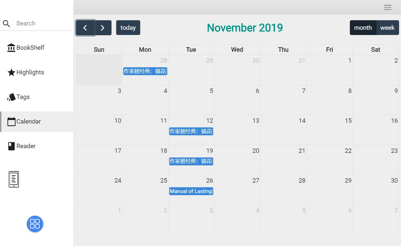Select the Sun column header

point(99,50)
